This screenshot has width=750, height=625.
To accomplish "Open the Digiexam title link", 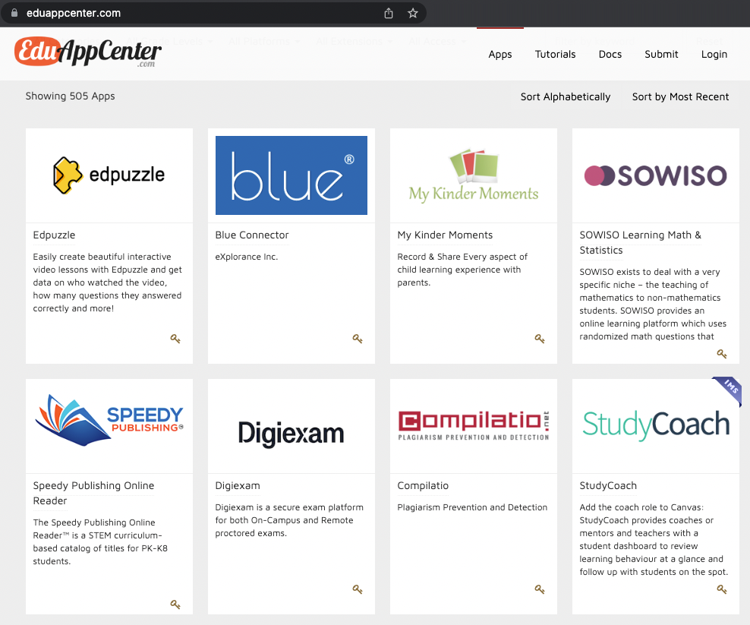I will 238,486.
